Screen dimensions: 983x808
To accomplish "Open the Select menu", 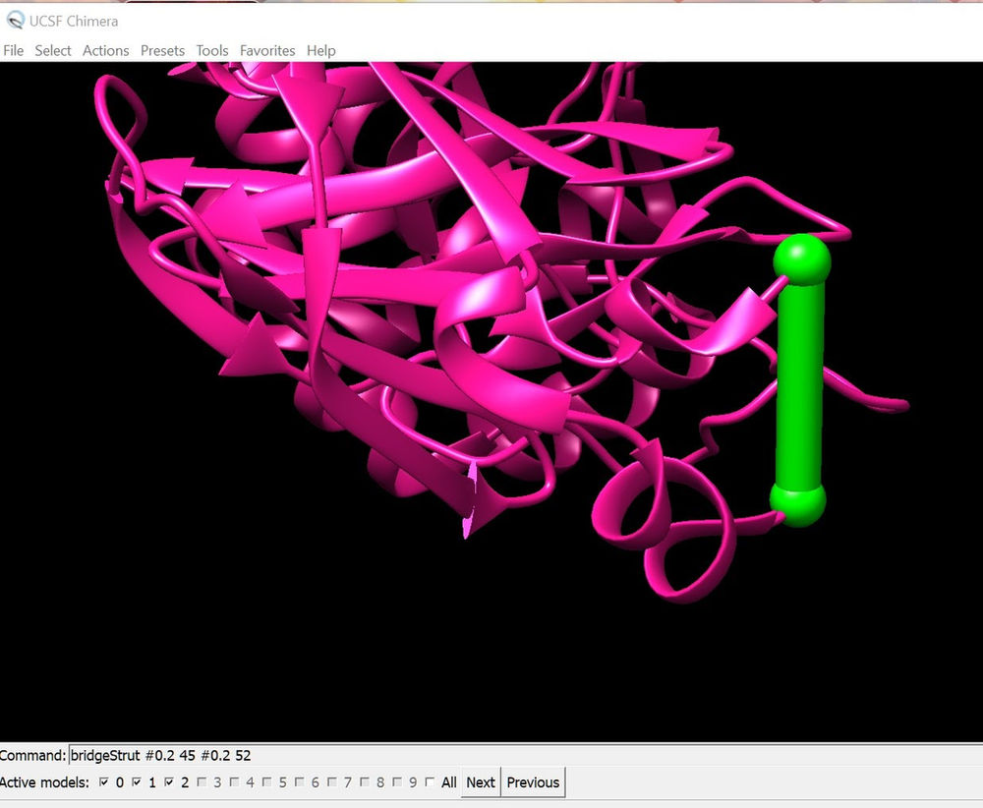I will pyautogui.click(x=53, y=50).
